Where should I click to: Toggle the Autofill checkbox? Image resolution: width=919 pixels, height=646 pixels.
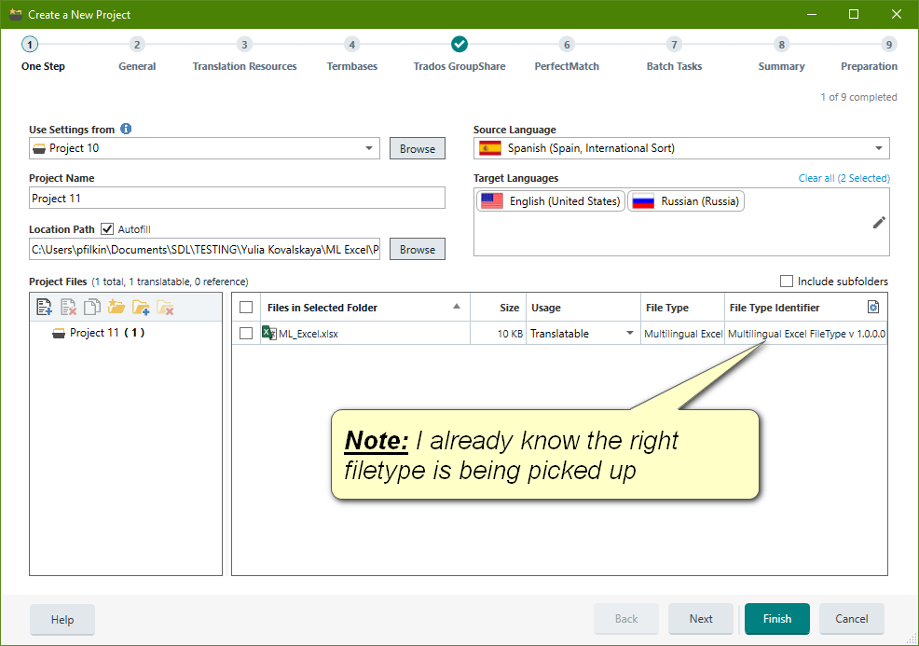click(107, 229)
